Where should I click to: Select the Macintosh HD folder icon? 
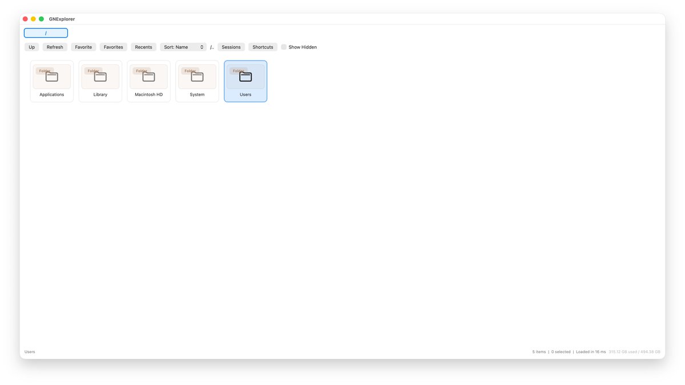(149, 76)
